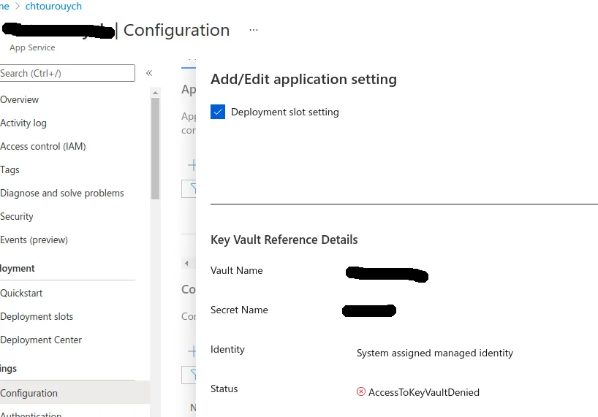Select Configuration in the Settings section
This screenshot has width=598, height=417.
[29, 393]
